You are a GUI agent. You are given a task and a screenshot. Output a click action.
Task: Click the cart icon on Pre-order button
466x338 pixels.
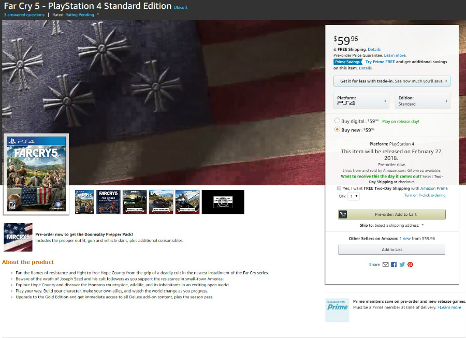[343, 214]
